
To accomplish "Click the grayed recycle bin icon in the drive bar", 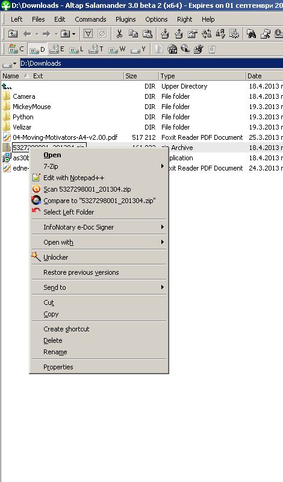I will coord(212,49).
